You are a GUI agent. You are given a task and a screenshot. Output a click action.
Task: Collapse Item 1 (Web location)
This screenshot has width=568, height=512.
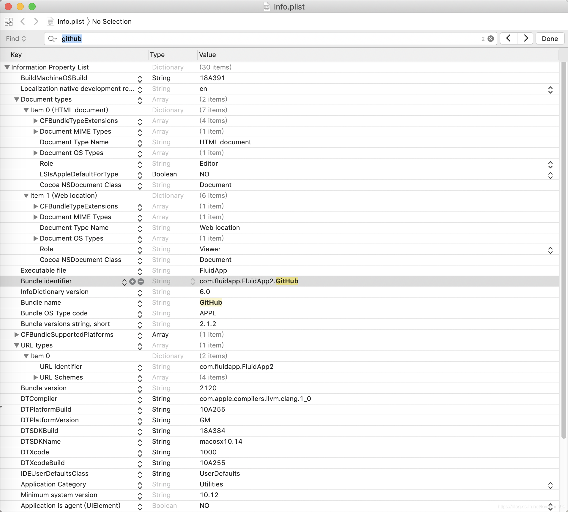tap(26, 196)
